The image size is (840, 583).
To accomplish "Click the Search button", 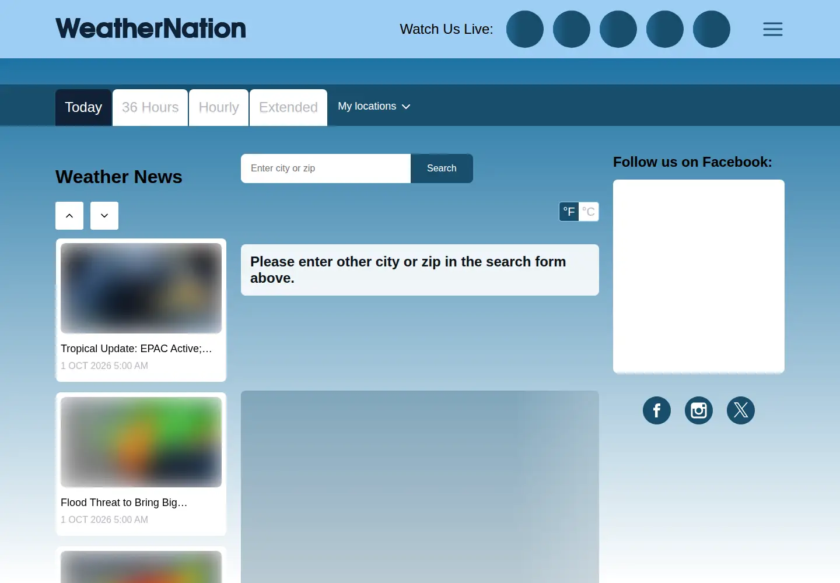I will click(x=442, y=168).
